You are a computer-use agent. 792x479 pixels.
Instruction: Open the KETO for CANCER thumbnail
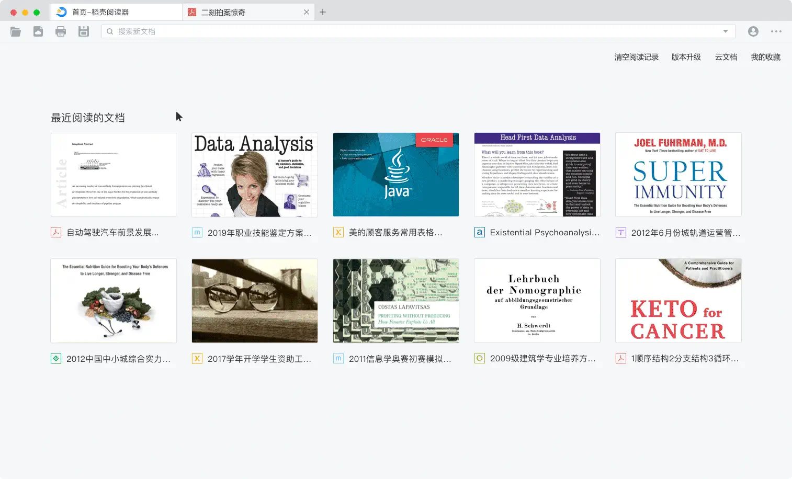pyautogui.click(x=678, y=301)
